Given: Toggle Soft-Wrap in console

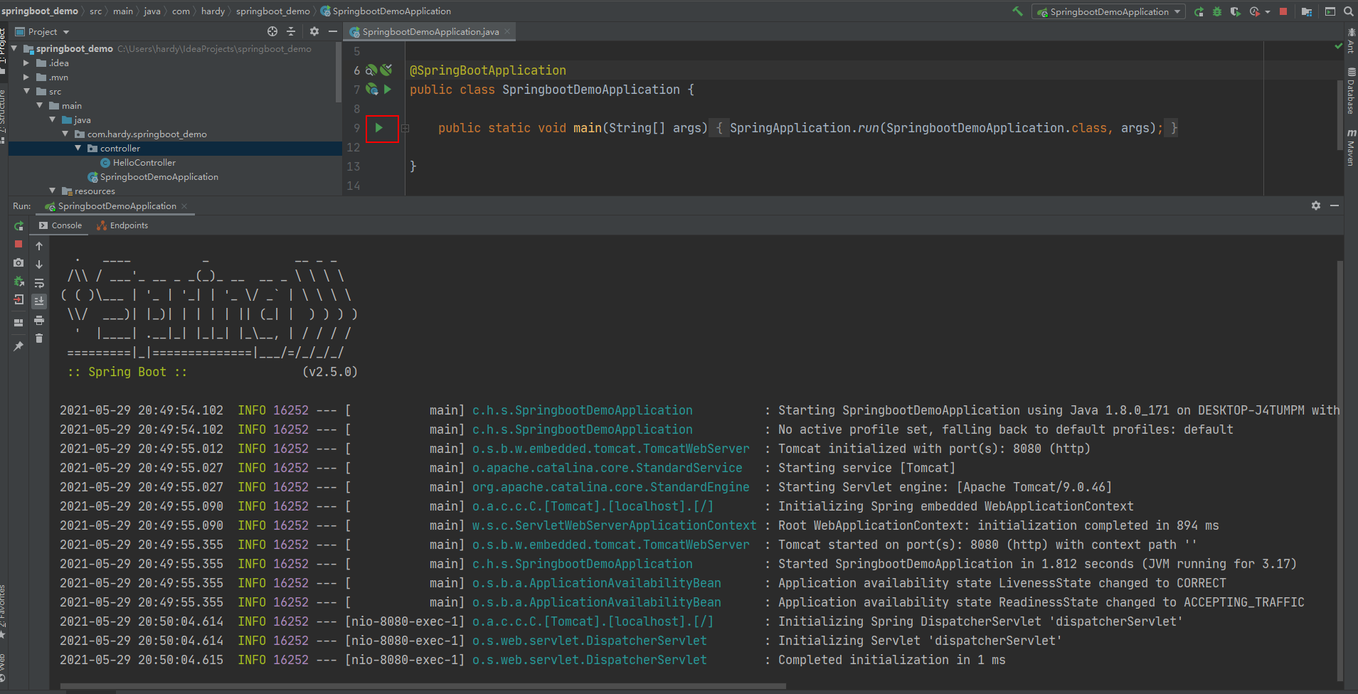Looking at the screenshot, I should [39, 283].
